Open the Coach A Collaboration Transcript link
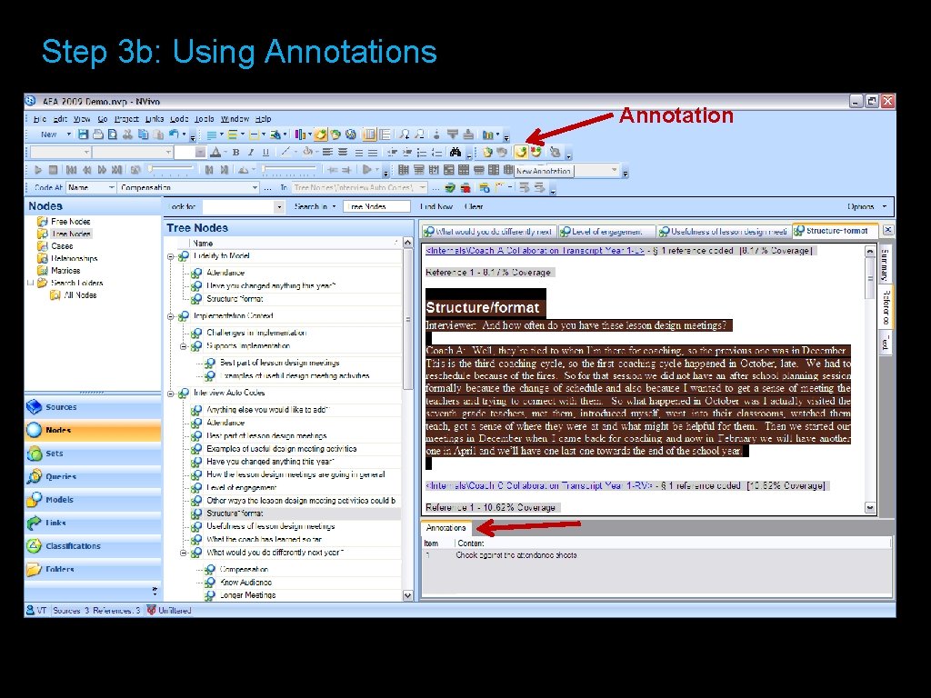 coord(535,251)
